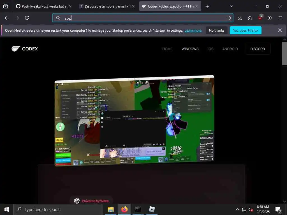287x215 pixels.
Task: Close the Codex Roblox Executor tab
Action: pos(196,6)
